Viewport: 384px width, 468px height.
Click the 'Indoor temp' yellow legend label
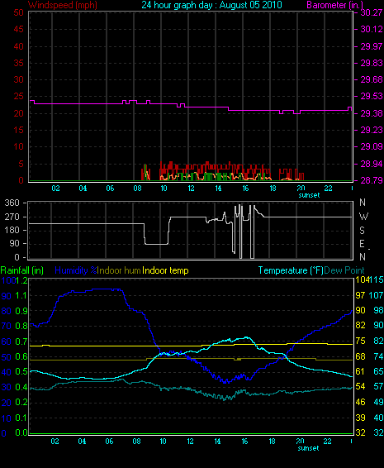[165, 270]
